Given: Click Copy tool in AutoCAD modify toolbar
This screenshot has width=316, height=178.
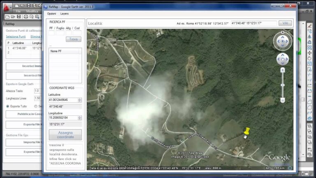Looking at the screenshot, I should click(309, 31).
